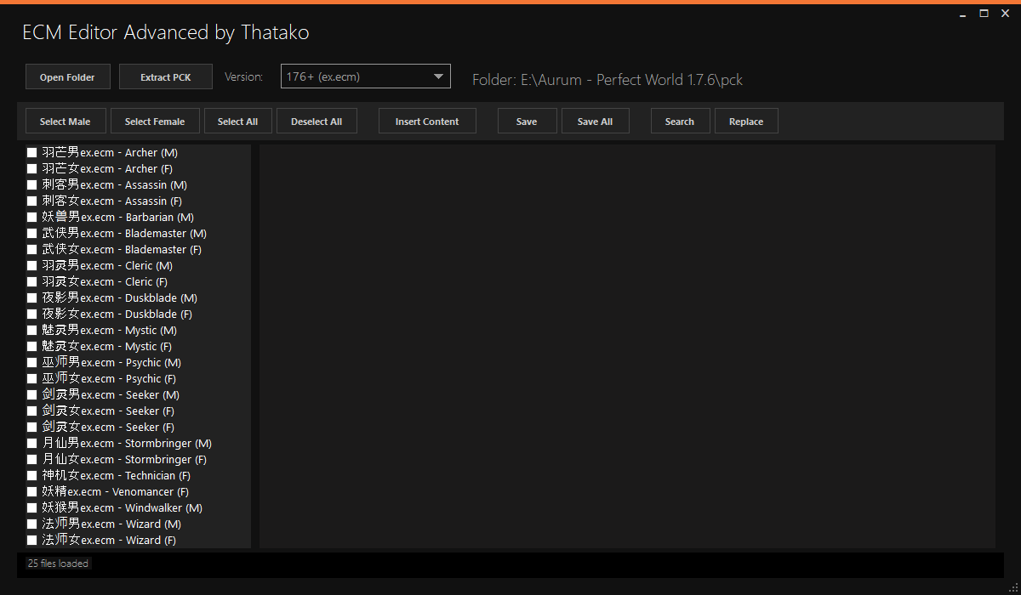Viewport: 1021px width, 595px height.
Task: Click the Insert Content button
Action: (427, 122)
